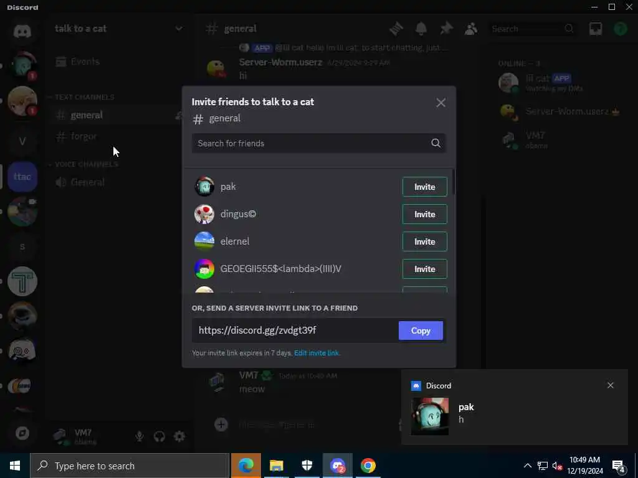
Task: Toggle the member list icon
Action: pos(471,29)
